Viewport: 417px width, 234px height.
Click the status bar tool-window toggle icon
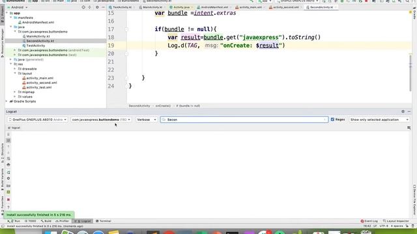[3, 226]
